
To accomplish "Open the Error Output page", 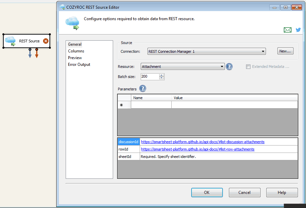I will (79, 65).
